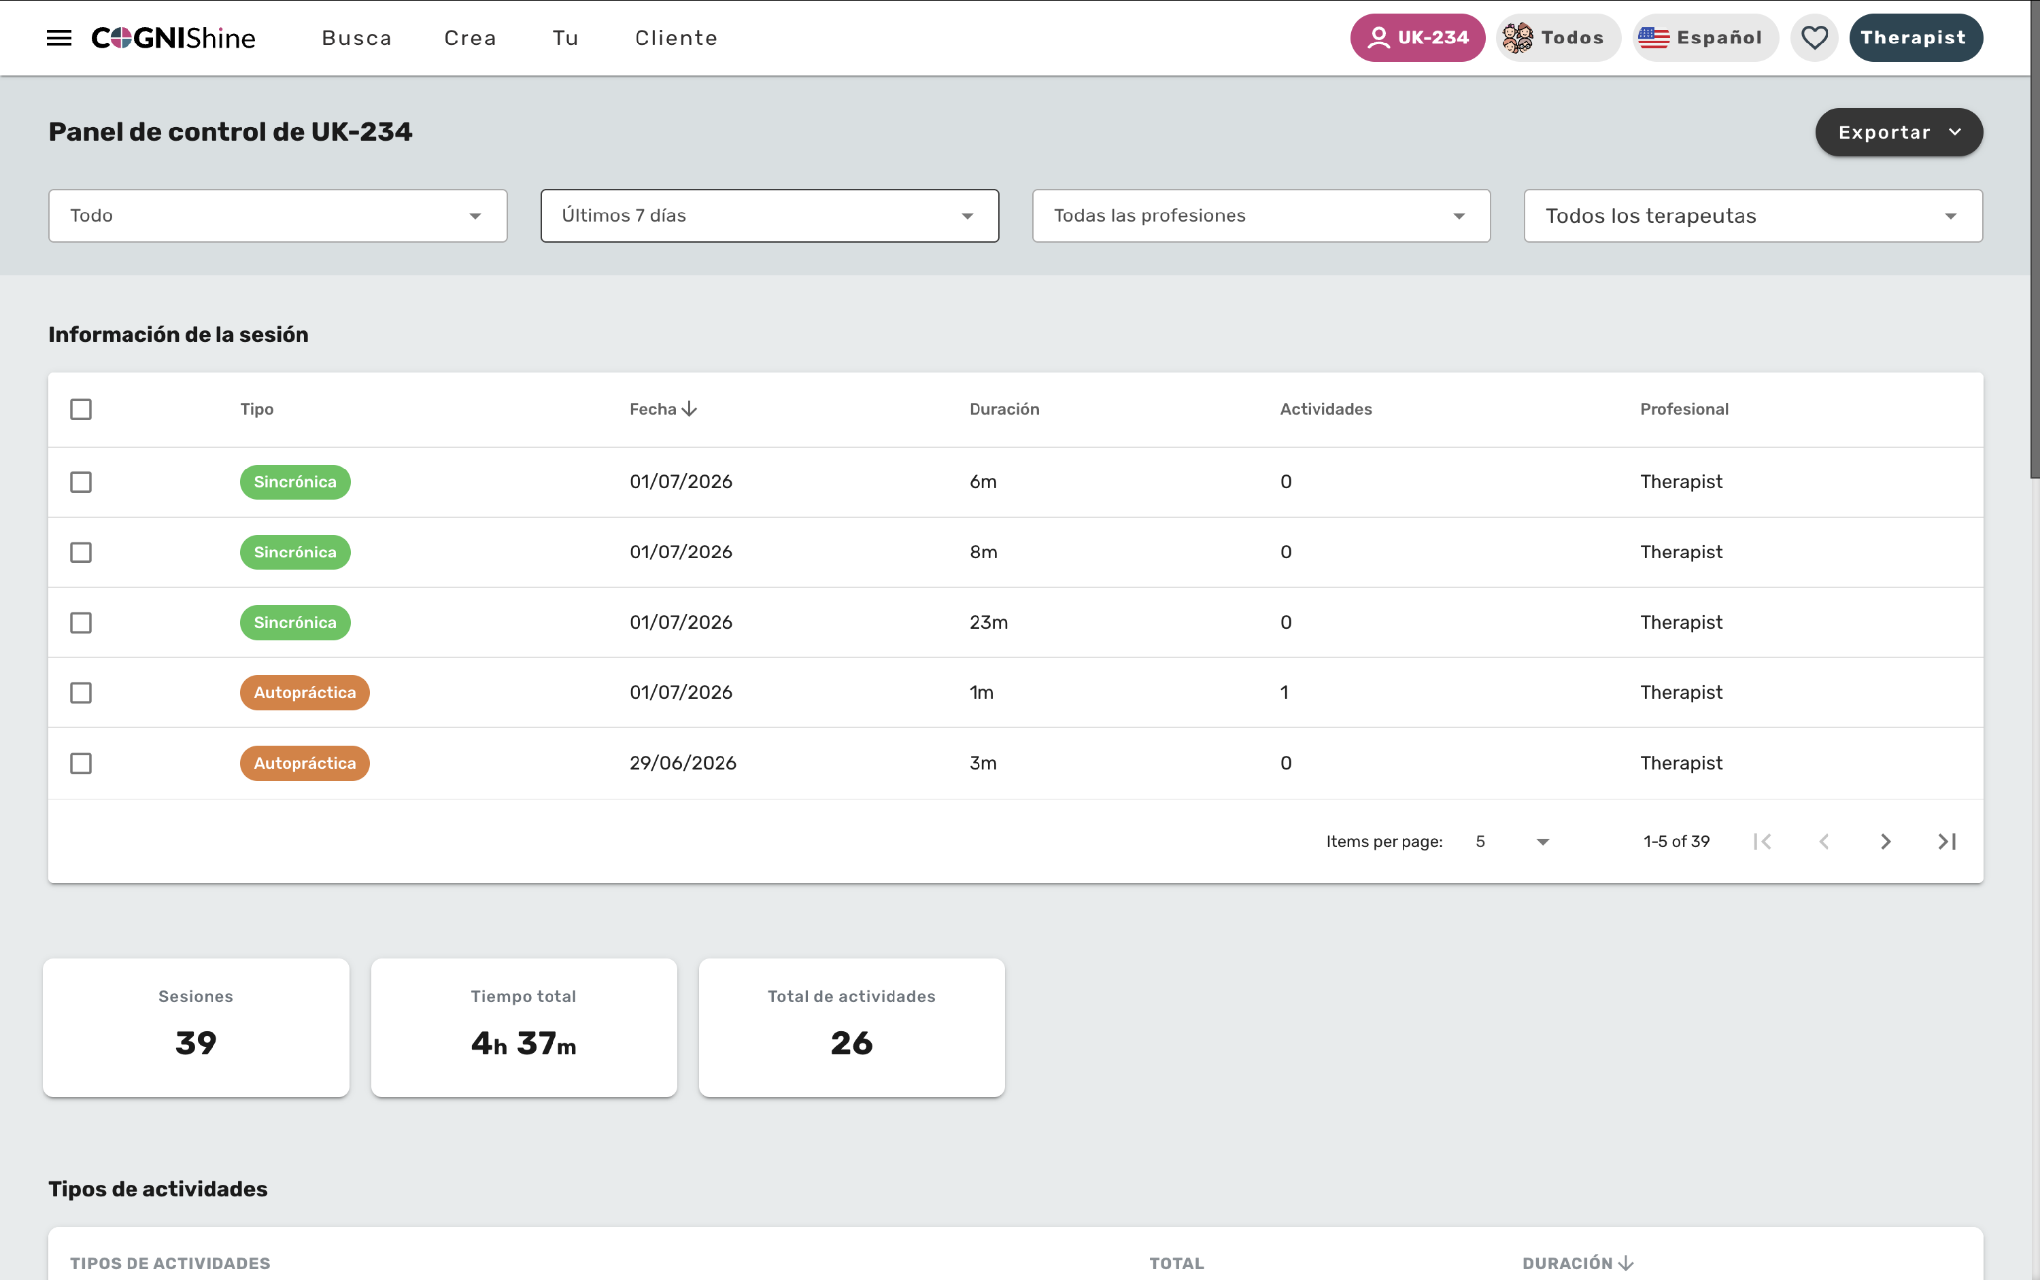The width and height of the screenshot is (2040, 1280).
Task: Check the select-all checkbox in table header
Action: pos(82,410)
